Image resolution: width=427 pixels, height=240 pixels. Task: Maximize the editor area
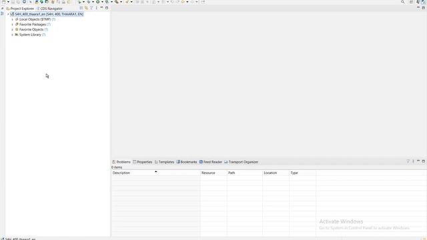(423, 7)
